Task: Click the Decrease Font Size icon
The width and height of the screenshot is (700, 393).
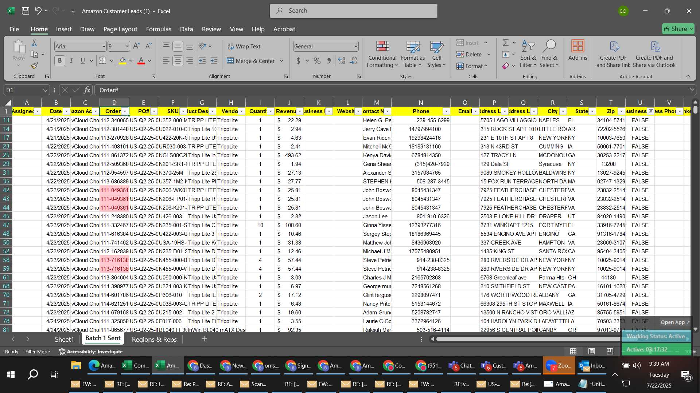Action: [x=148, y=46]
